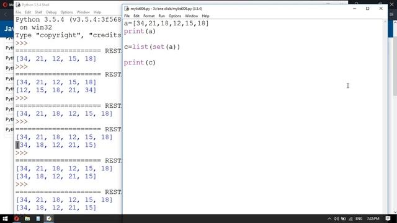397x223 pixels.
Task: Click the c=list(set(a)) line in editor
Action: (152, 47)
